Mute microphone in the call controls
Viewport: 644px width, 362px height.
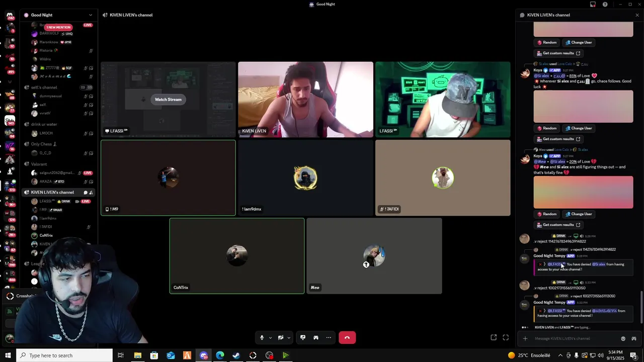point(262,338)
